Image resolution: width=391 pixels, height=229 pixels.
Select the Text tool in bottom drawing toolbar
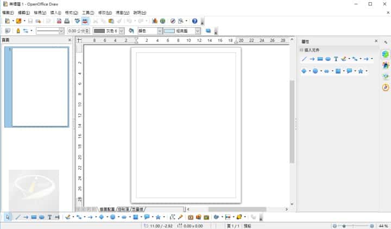[49, 217]
